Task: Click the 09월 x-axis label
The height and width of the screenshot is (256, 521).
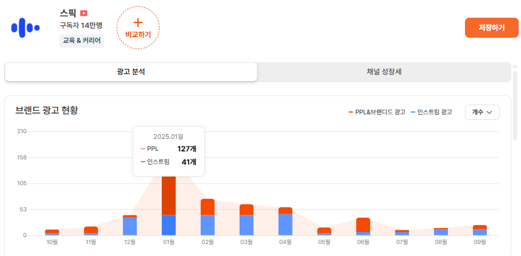Action: (480, 242)
